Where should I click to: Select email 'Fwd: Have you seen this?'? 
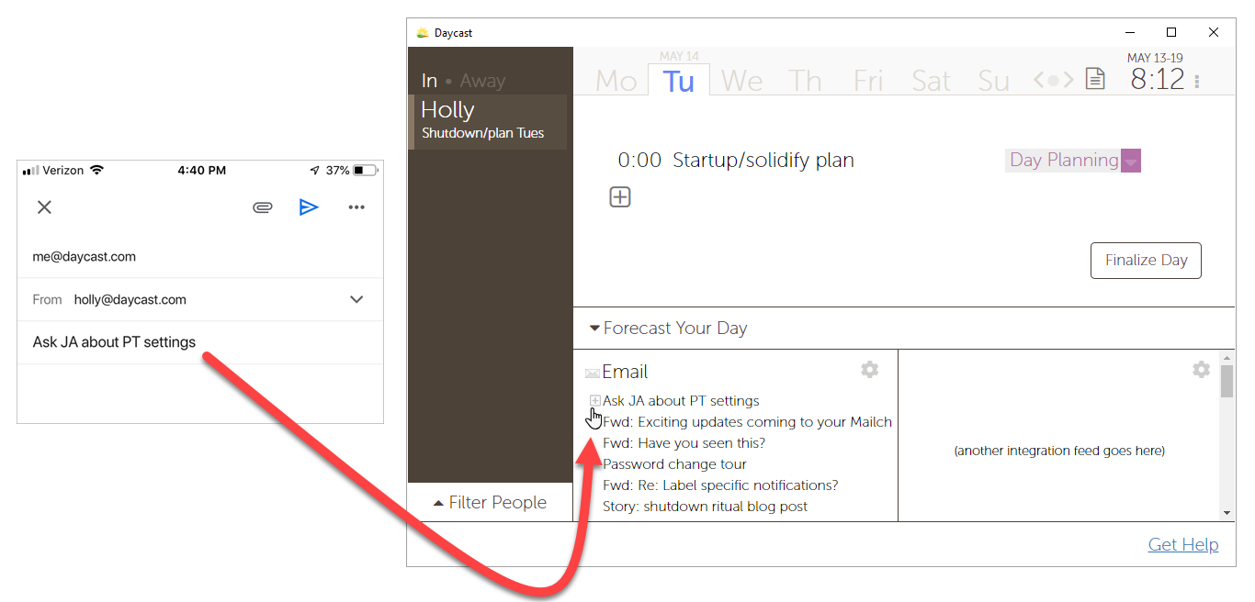click(684, 443)
